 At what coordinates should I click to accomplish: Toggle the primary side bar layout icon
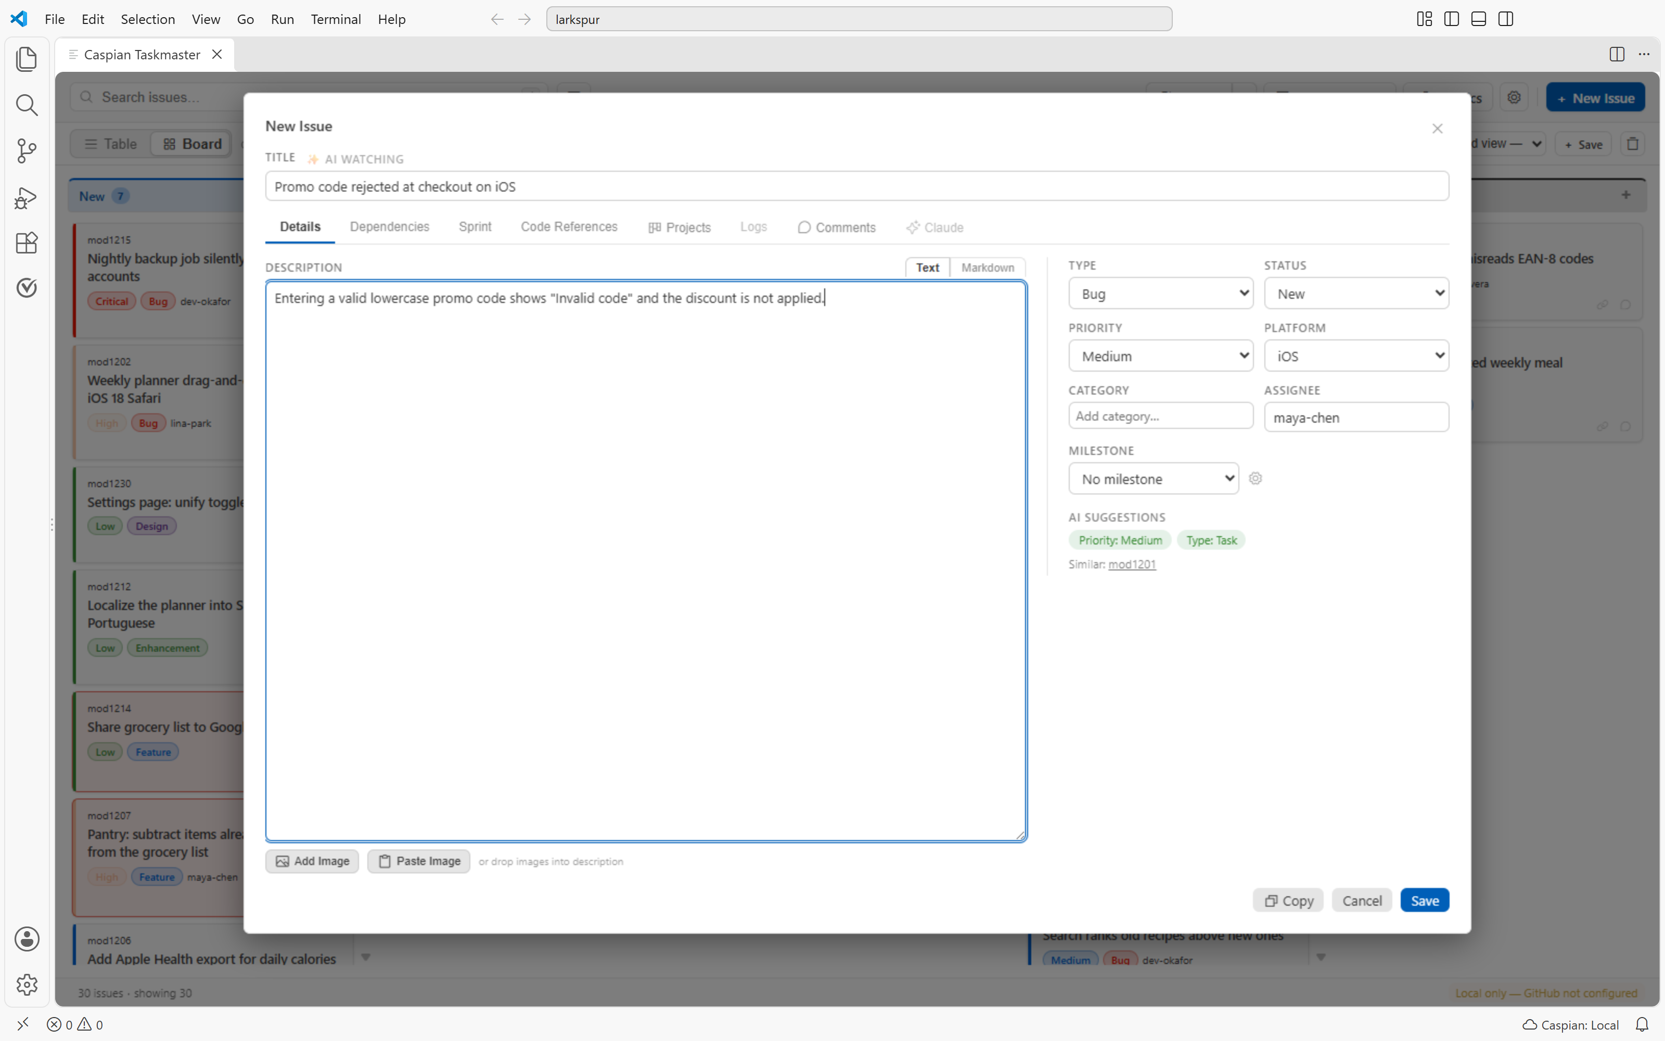(1452, 19)
